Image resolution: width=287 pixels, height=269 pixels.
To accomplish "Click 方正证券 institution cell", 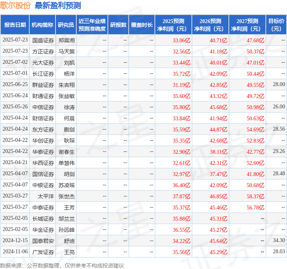I will pyautogui.click(x=43, y=51).
